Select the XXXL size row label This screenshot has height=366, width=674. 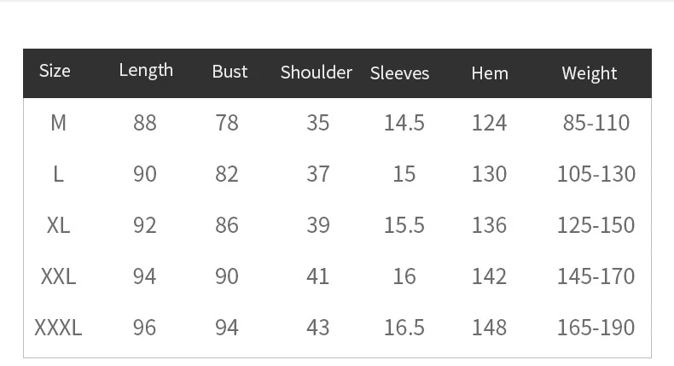click(x=58, y=328)
